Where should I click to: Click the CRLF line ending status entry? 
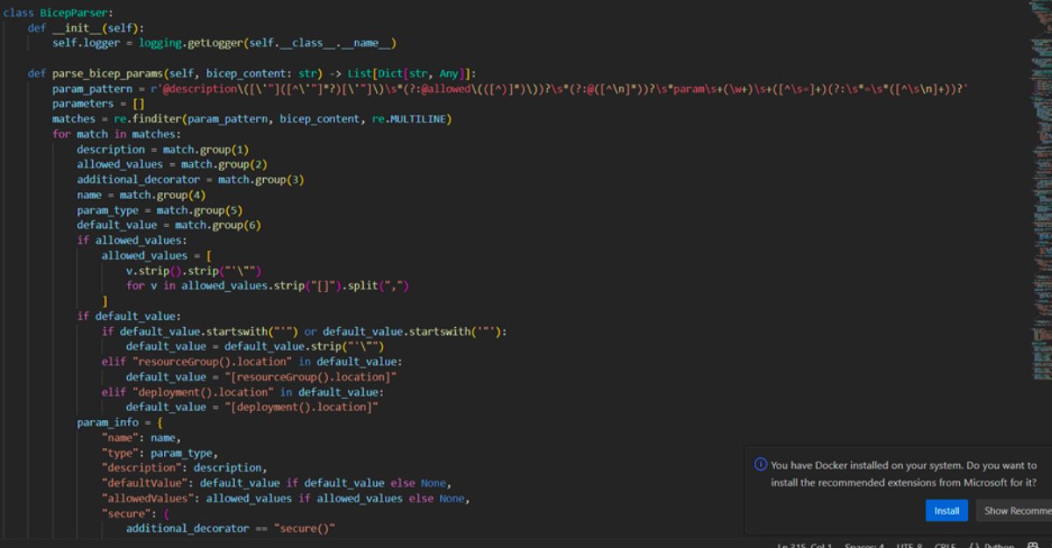tap(946, 544)
